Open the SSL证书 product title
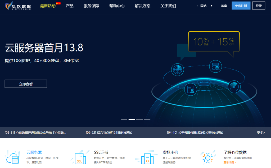 [101, 152]
